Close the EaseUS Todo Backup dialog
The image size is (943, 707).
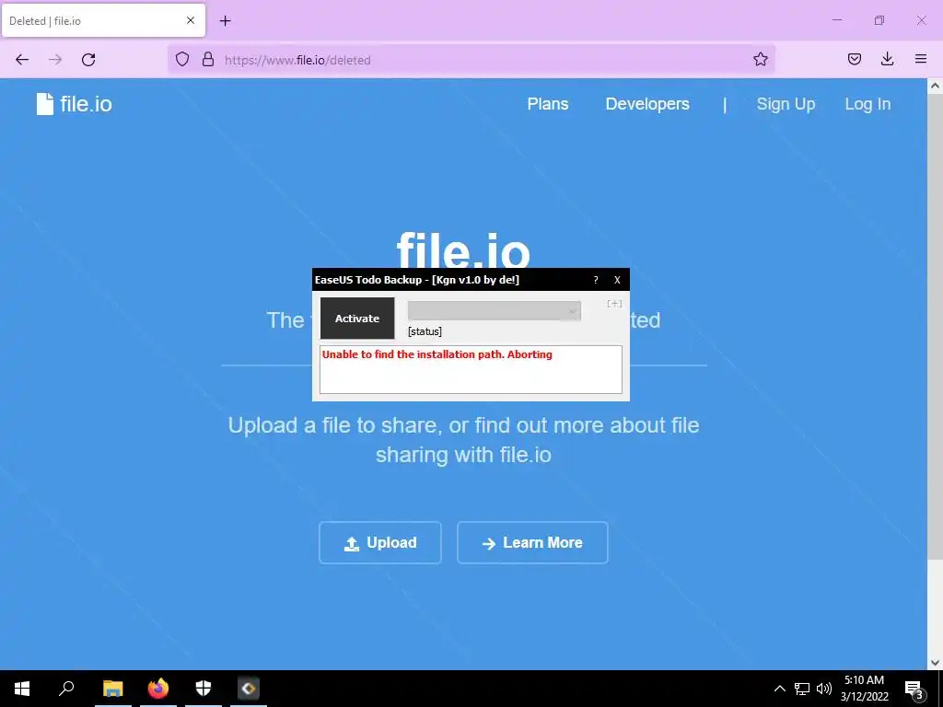[617, 280]
